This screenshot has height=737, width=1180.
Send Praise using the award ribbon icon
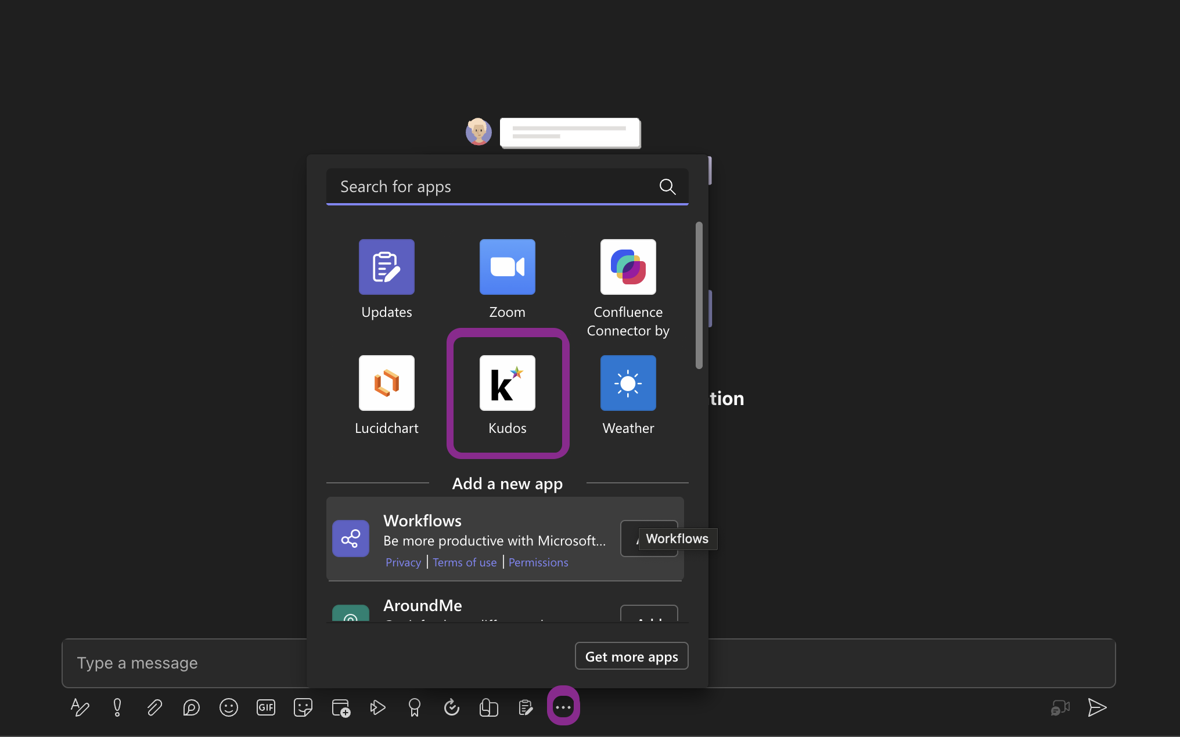click(x=415, y=707)
